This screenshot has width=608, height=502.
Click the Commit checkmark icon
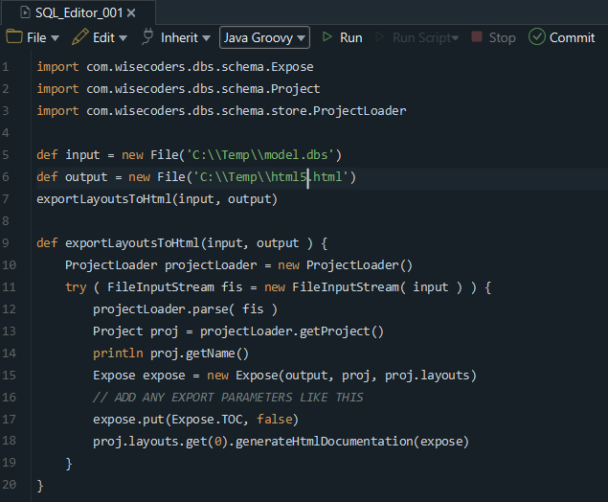coord(537,36)
